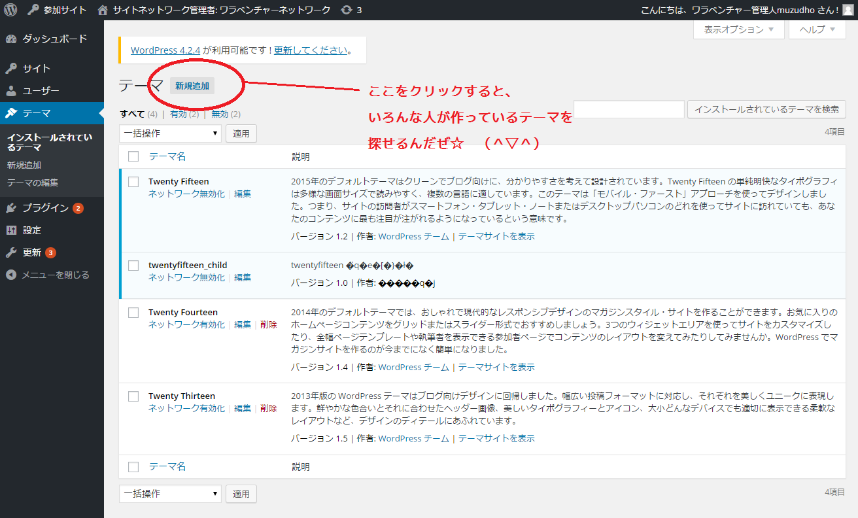Click the twentyfifteen_child theme name text

[x=188, y=265]
